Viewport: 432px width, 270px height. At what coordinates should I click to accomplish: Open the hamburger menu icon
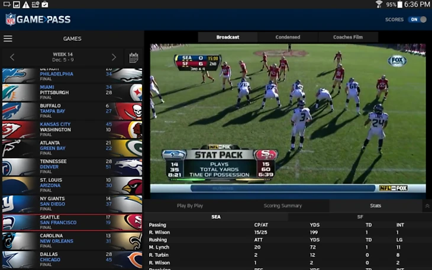tap(8, 38)
